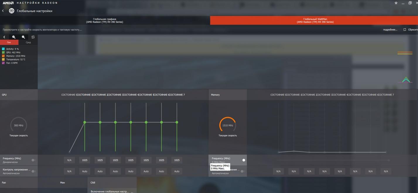
Task: Click the GPU state 1 voltage Auto field
Action: point(85,171)
